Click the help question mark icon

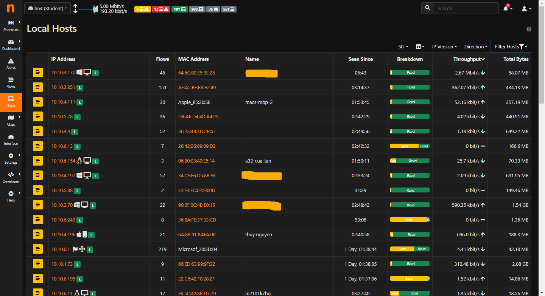coord(529,29)
